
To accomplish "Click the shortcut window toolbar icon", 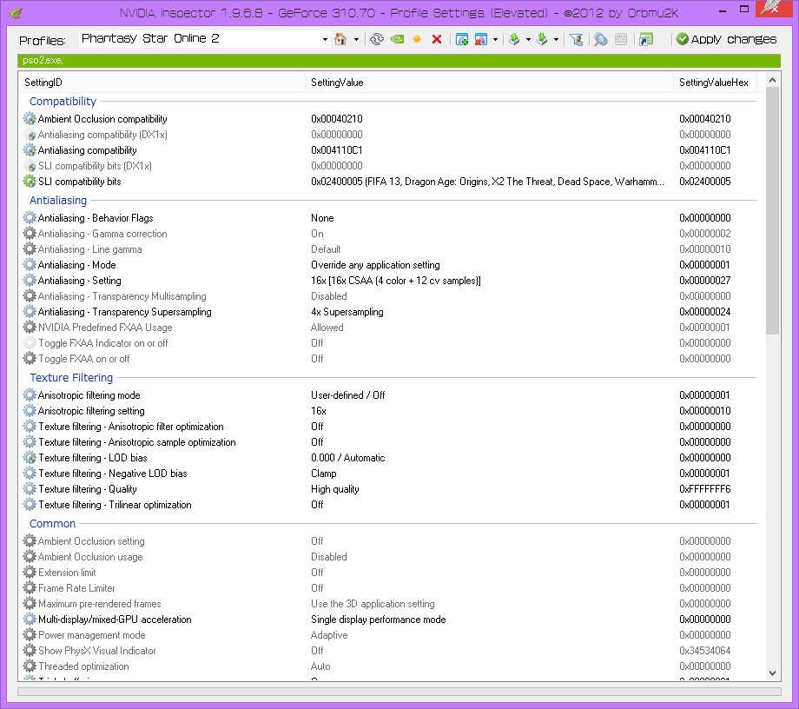I will pyautogui.click(x=645, y=39).
